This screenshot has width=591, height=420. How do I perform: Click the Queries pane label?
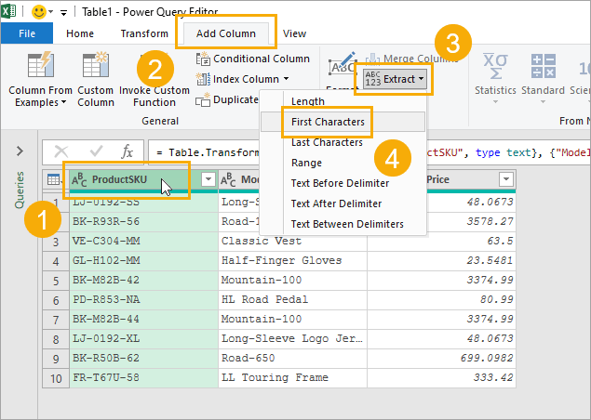pos(20,190)
